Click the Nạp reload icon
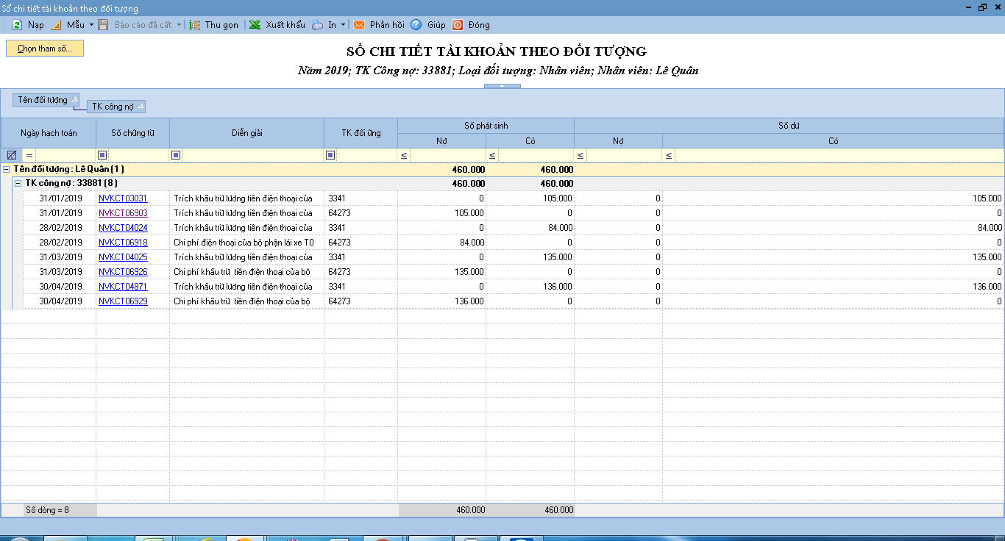Screen dimensions: 1005x541 (17, 25)
